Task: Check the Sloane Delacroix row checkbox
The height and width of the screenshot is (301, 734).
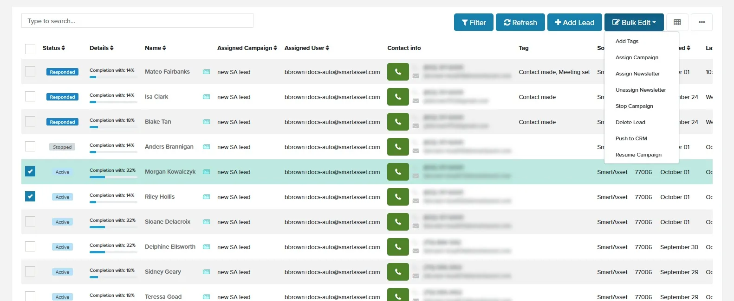Action: [30, 221]
